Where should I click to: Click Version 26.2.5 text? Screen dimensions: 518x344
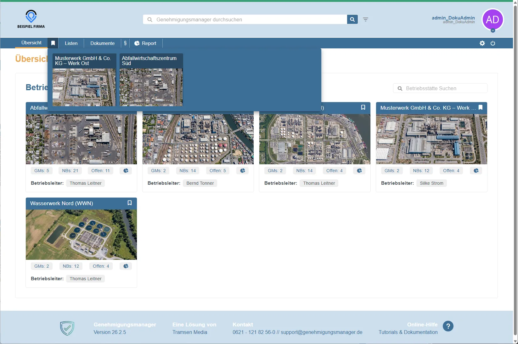pyautogui.click(x=110, y=332)
